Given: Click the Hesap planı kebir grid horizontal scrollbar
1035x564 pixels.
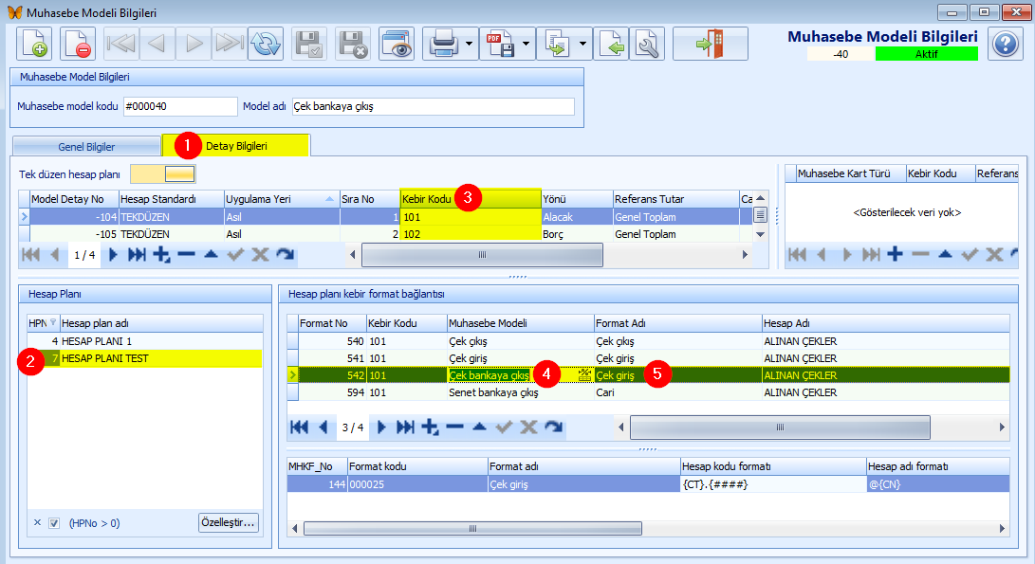Looking at the screenshot, I should pos(780,428).
